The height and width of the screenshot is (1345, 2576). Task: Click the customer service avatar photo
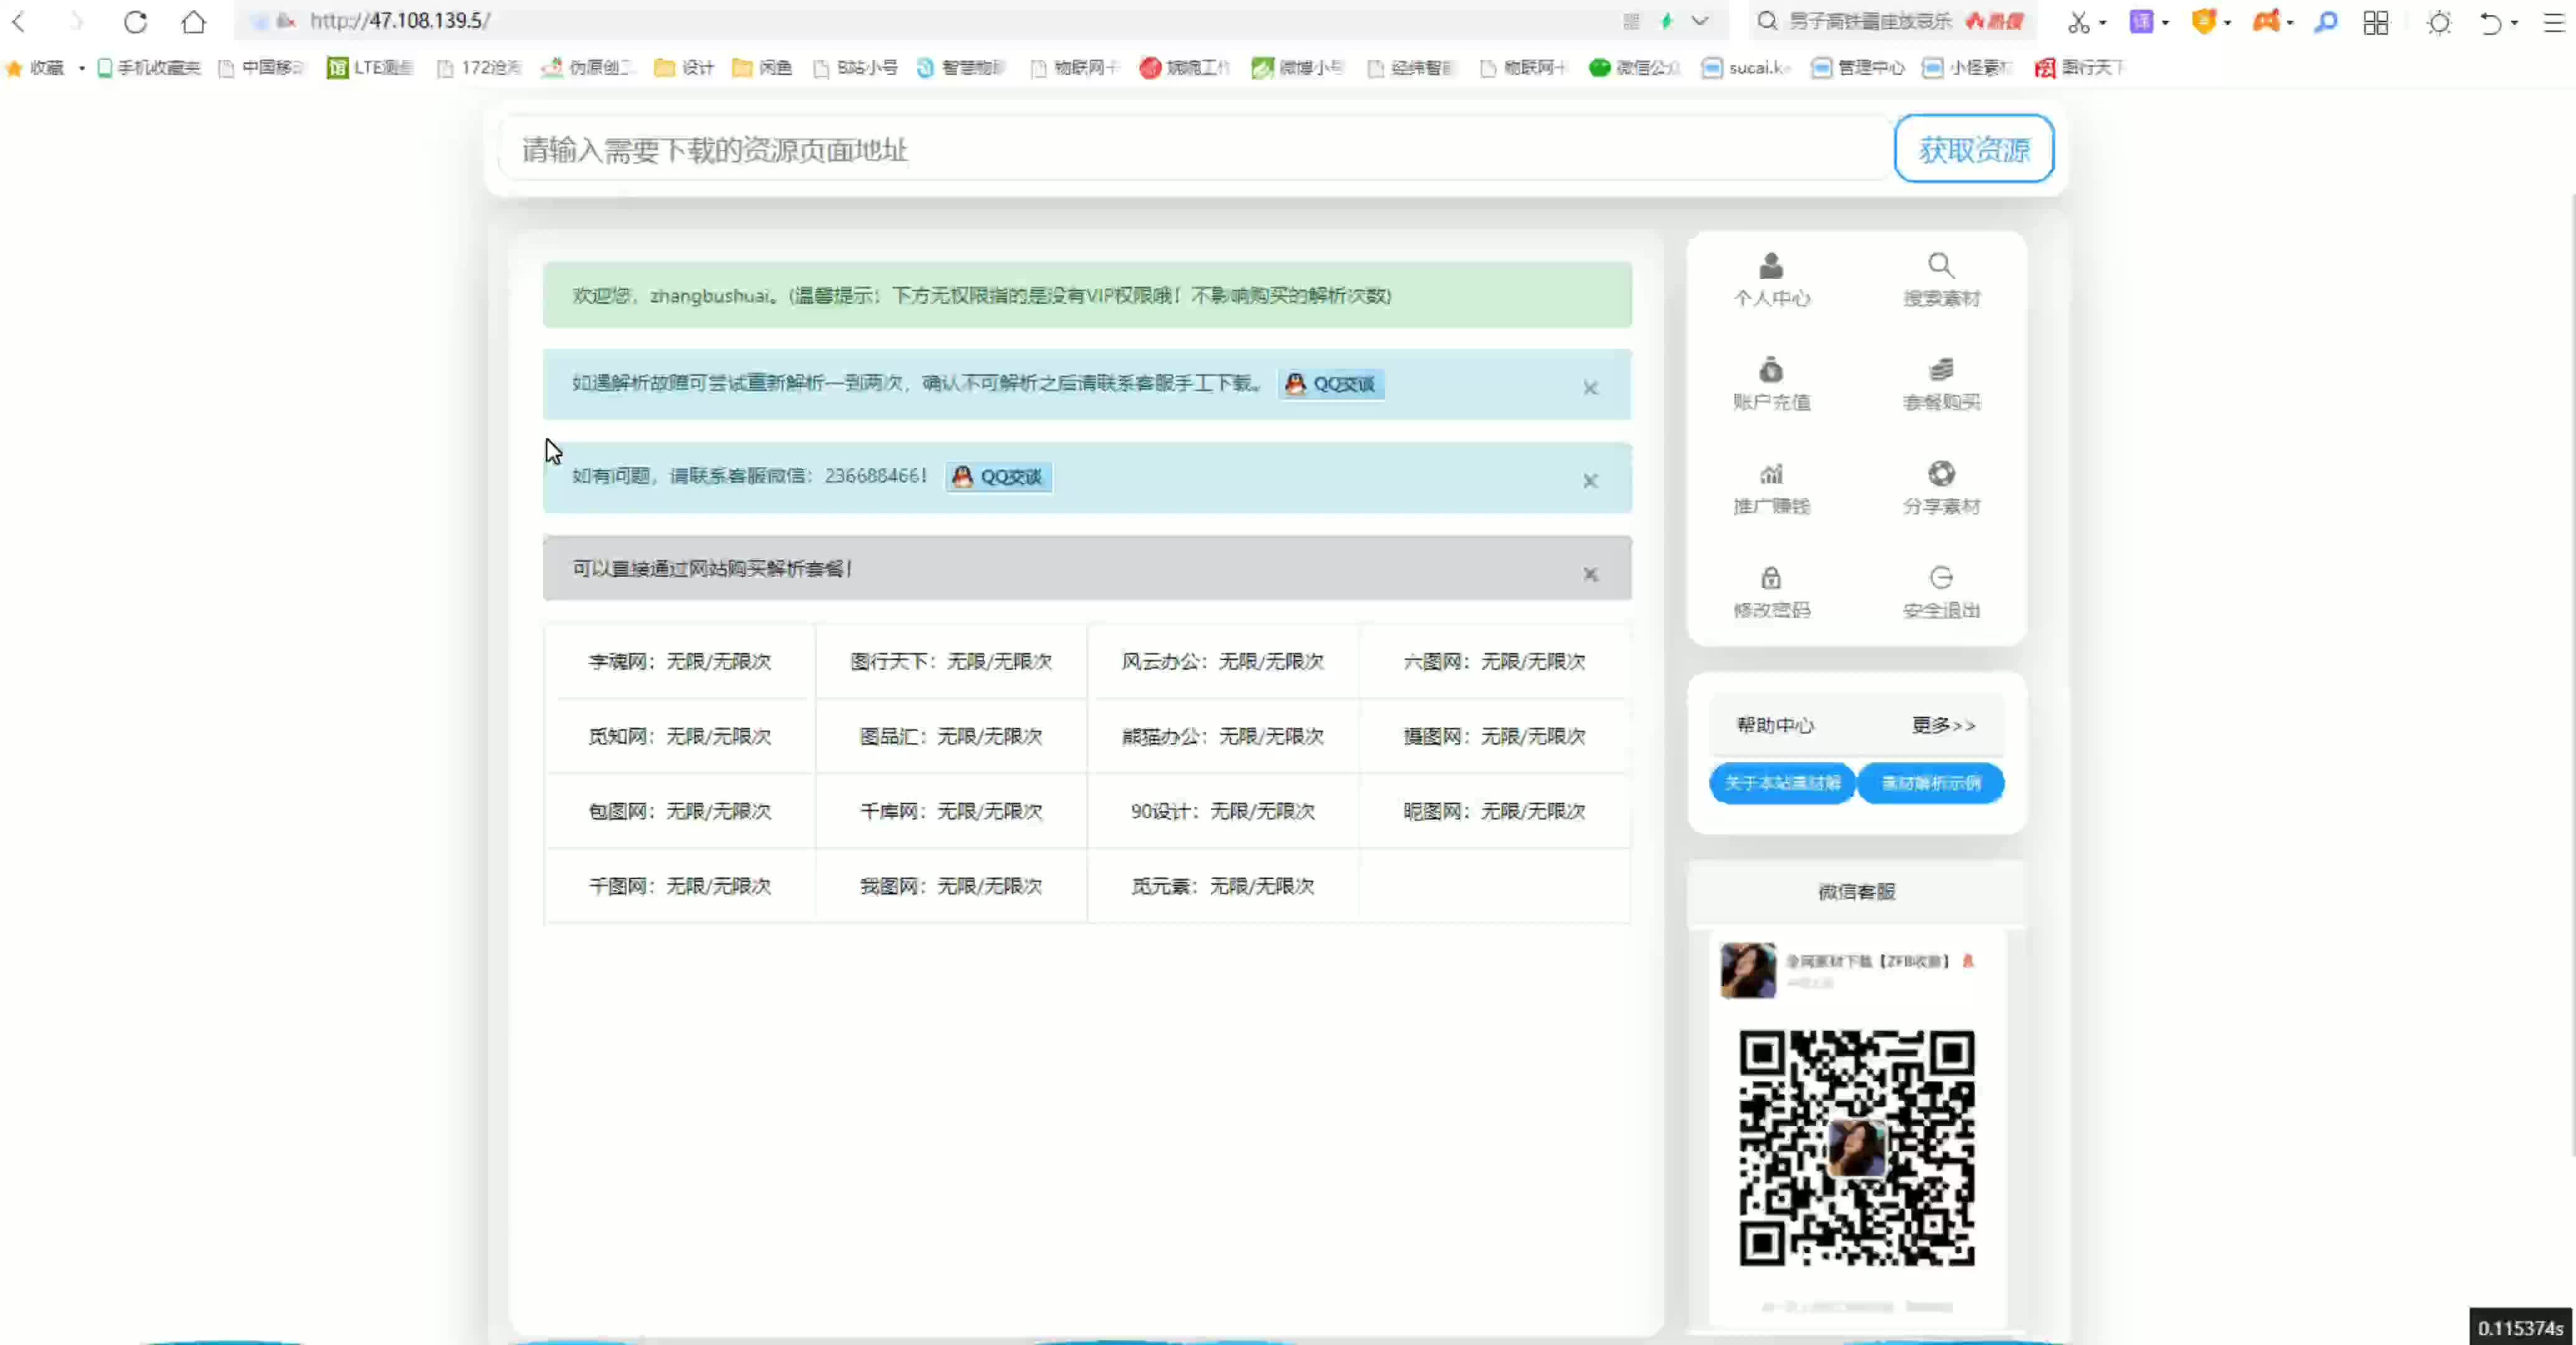1748,969
